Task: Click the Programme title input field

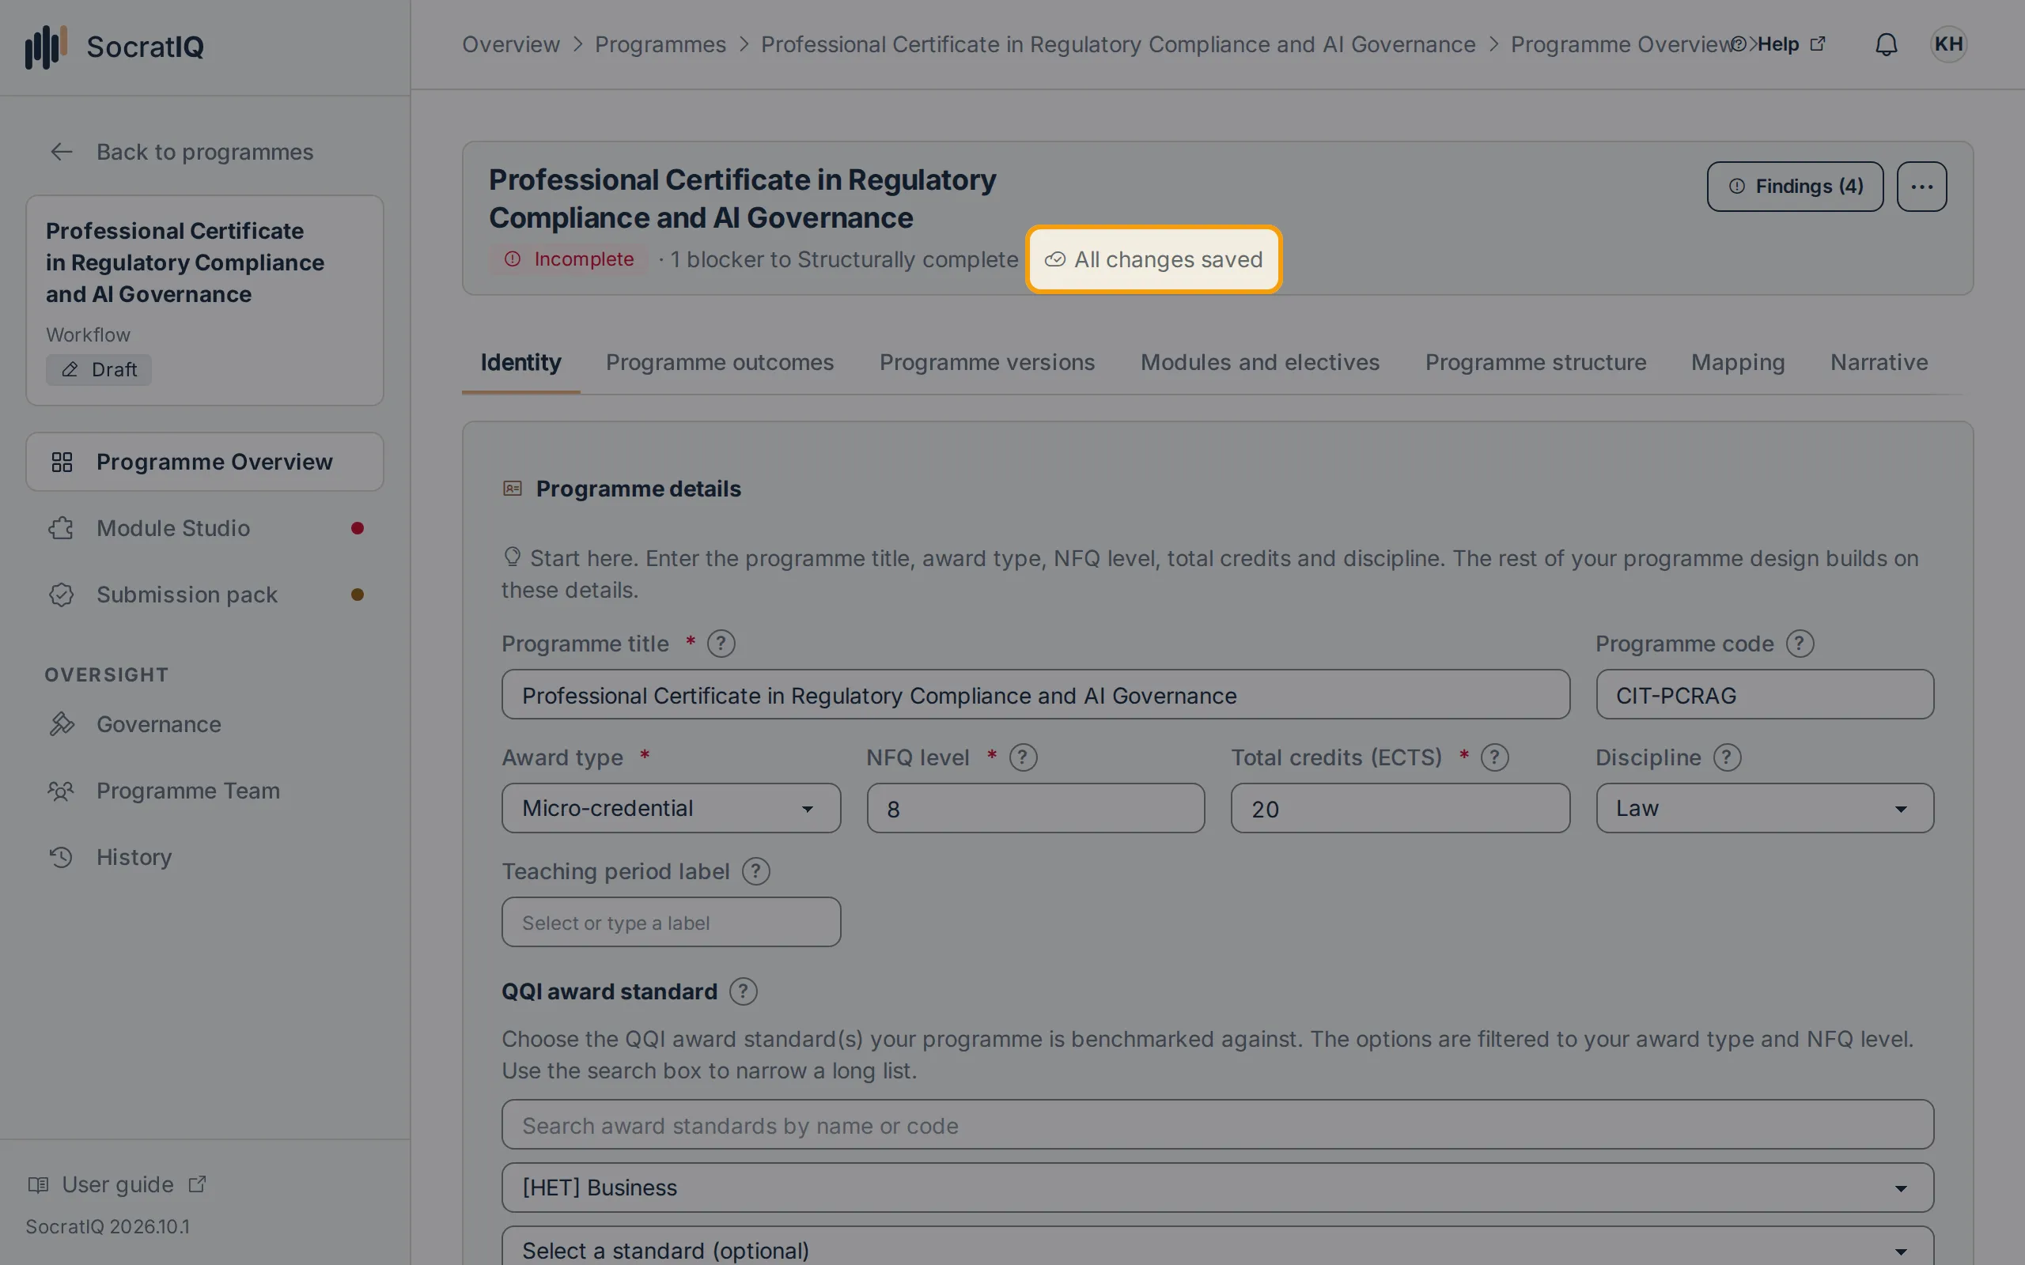Action: 1035,694
